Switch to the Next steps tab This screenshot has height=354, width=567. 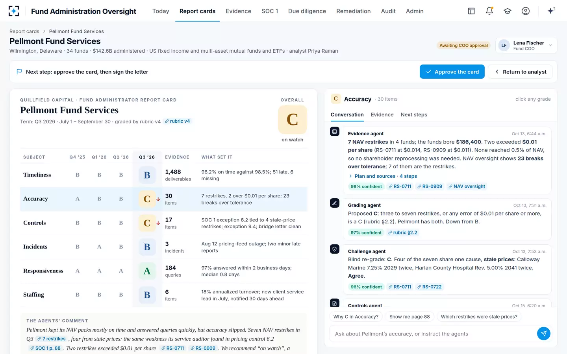[414, 114]
